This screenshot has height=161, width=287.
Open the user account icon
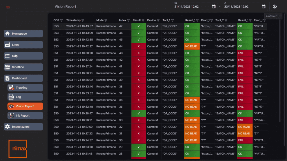[x=275, y=7]
